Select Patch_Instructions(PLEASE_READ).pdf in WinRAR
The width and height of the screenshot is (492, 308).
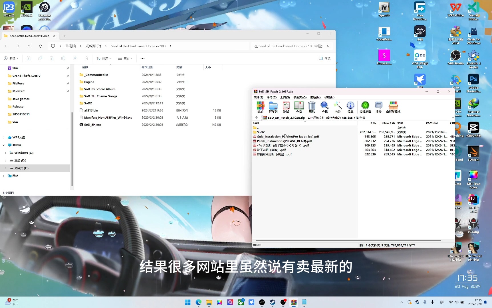coord(284,141)
